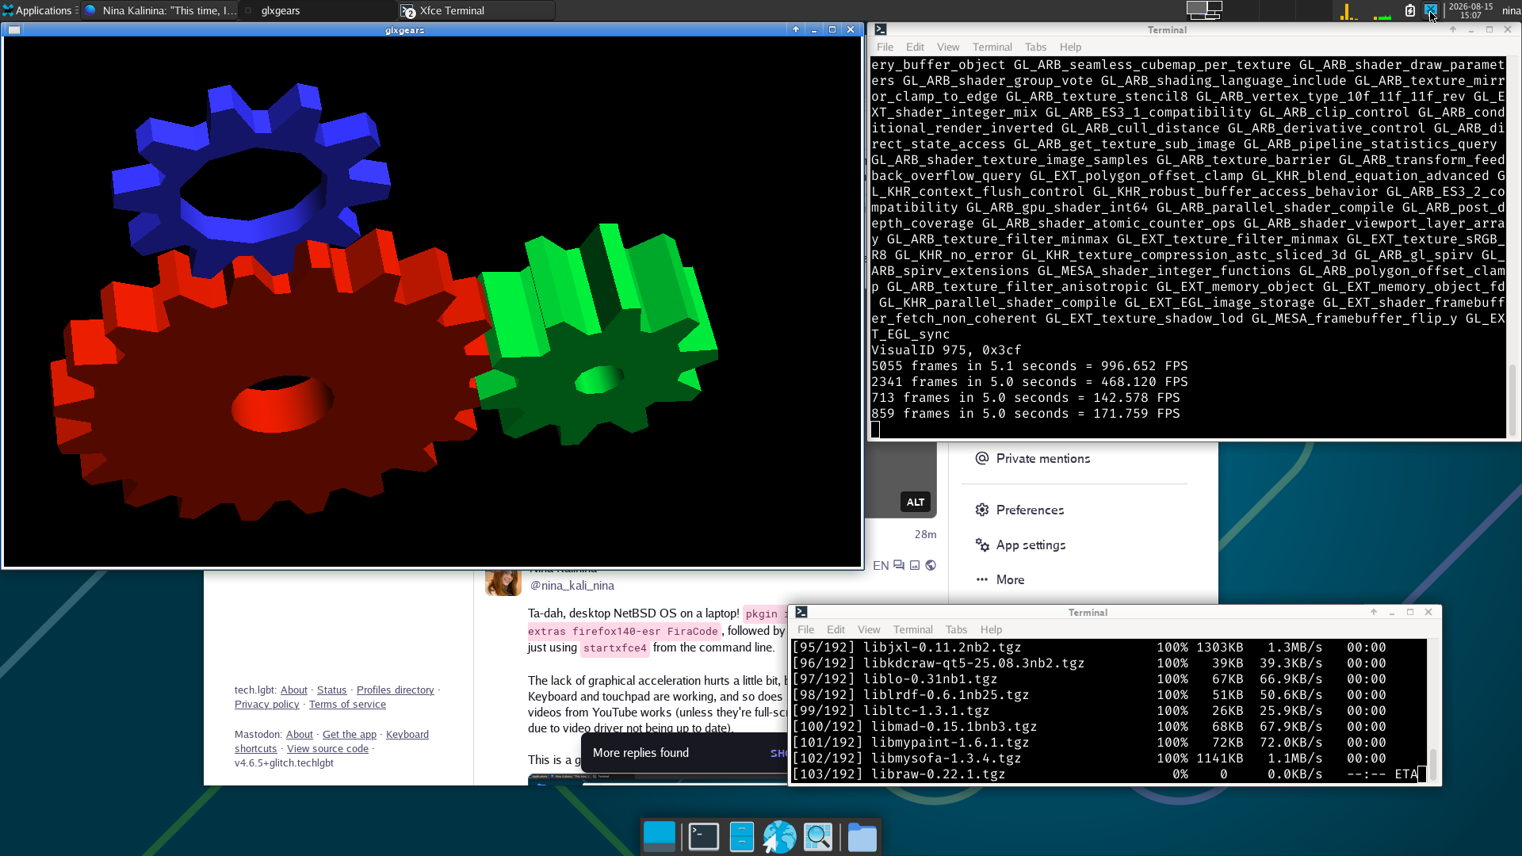The image size is (1522, 856).
Task: Open Terminal menu in the lower Terminal window
Action: [913, 629]
